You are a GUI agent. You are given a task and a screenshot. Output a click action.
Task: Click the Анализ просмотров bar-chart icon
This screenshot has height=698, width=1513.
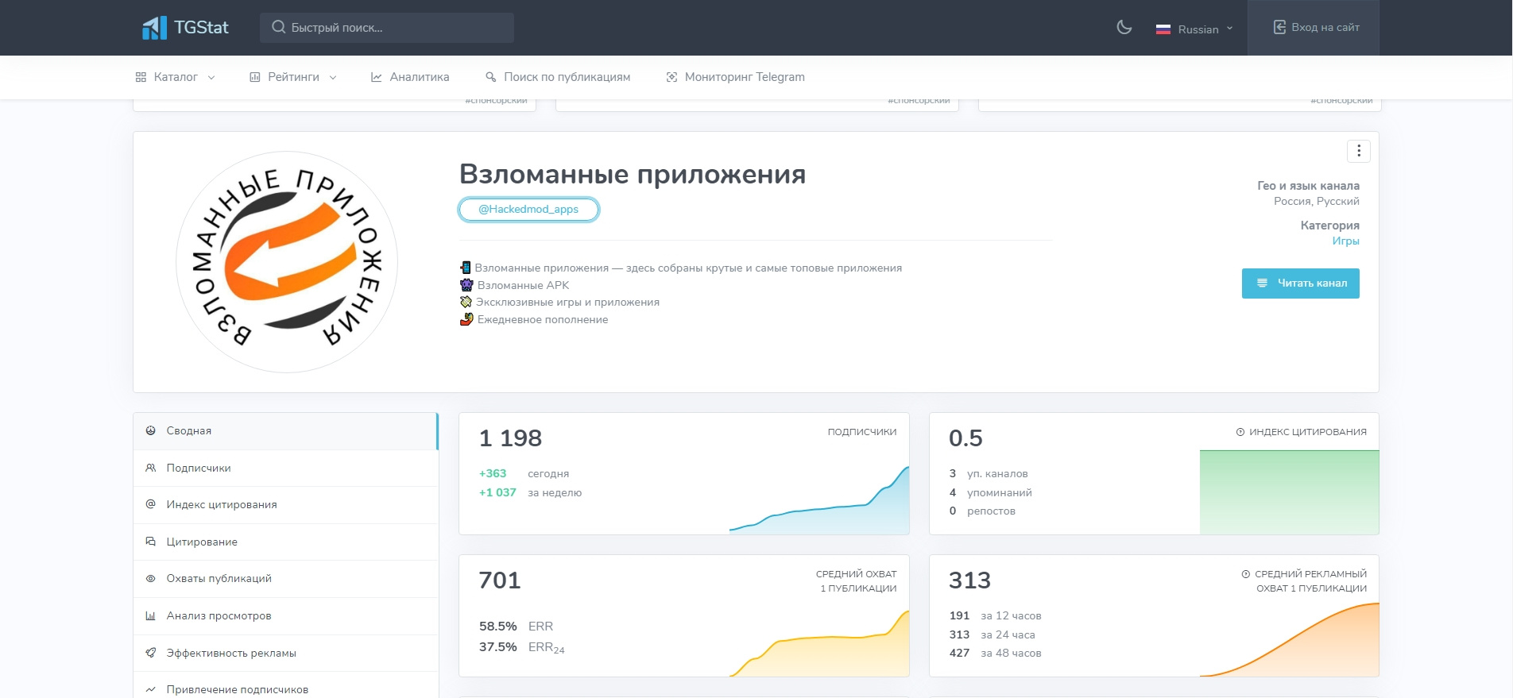click(150, 615)
